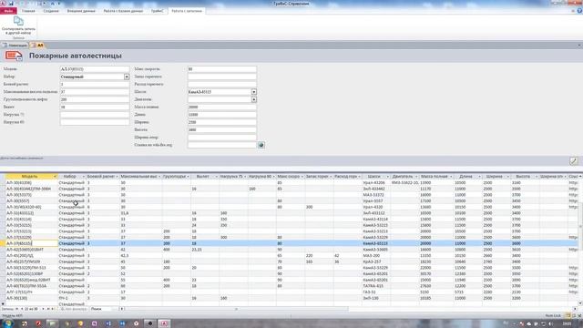Go to previous record navigation button
The width and height of the screenshot is (583, 328).
point(22,309)
